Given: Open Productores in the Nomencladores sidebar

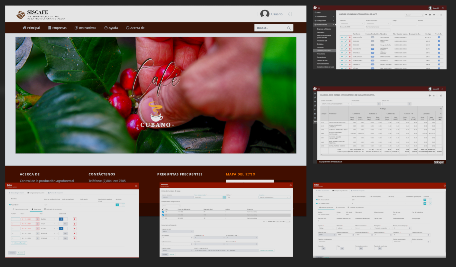Looking at the screenshot, I should click(x=321, y=54).
